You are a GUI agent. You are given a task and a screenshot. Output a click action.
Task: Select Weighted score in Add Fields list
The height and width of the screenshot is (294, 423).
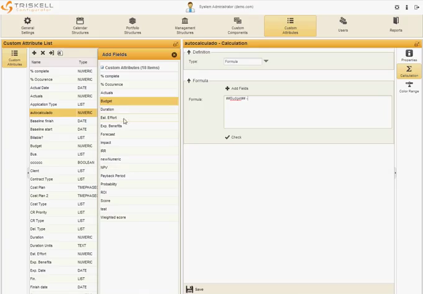click(139, 217)
